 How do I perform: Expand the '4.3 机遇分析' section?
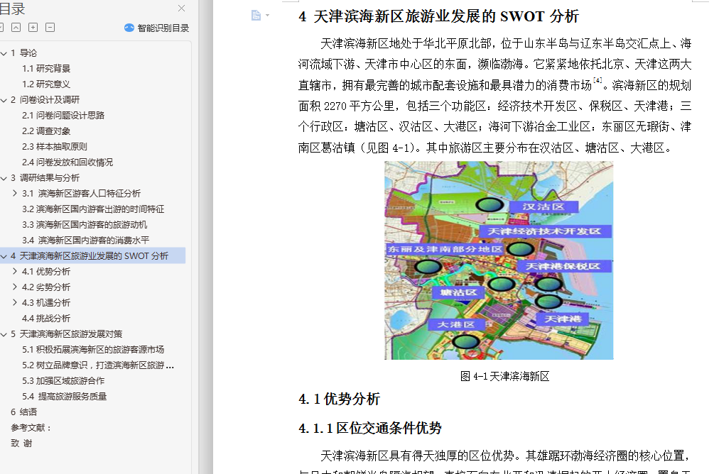coord(15,302)
